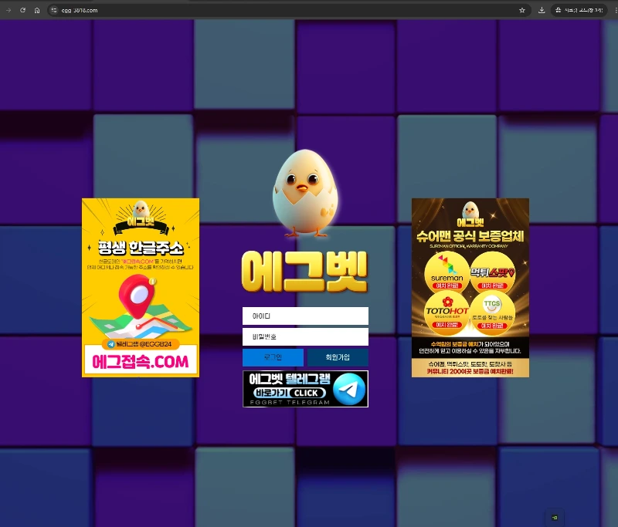Focus the 아이디 username field
The width and height of the screenshot is (618, 527).
pos(305,316)
